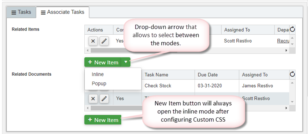Delete the Scott Restivo row in Related Items

pyautogui.click(x=93, y=41)
